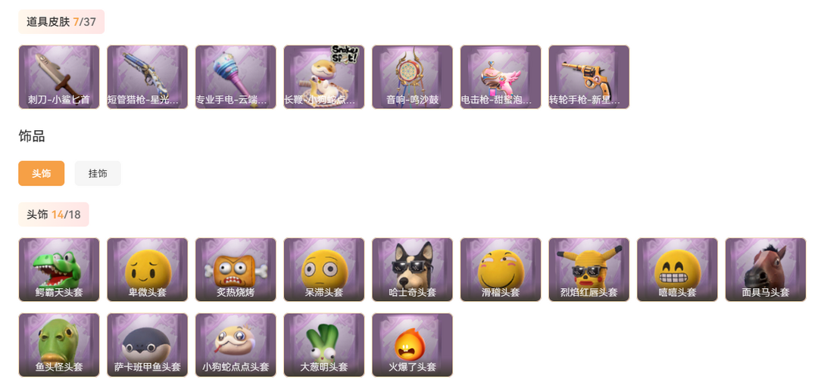Pick the 呆滞头套 blank-stare headgear
Screen dimensions: 818x382
324,270
